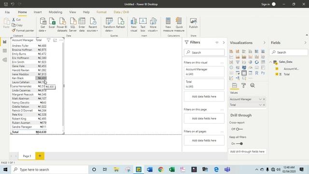This screenshot has height=174, width=309.
Task: Select the Funnel visual
Action: (x=238, y=62)
